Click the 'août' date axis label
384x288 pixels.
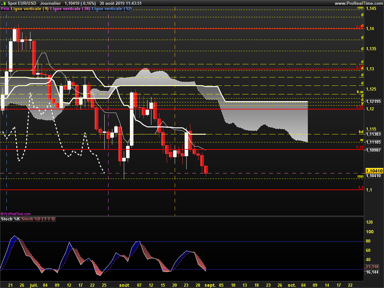pyautogui.click(x=124, y=285)
